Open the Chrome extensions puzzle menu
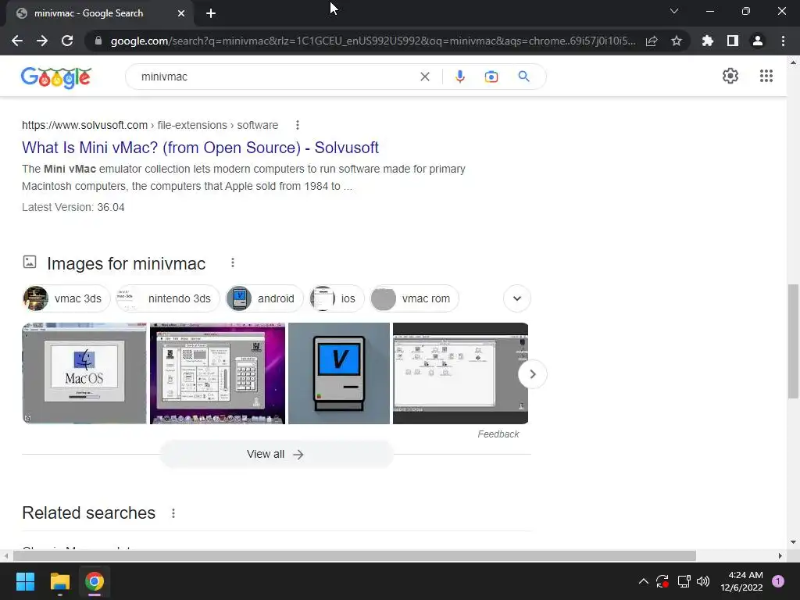The height and width of the screenshot is (600, 800). click(708, 41)
